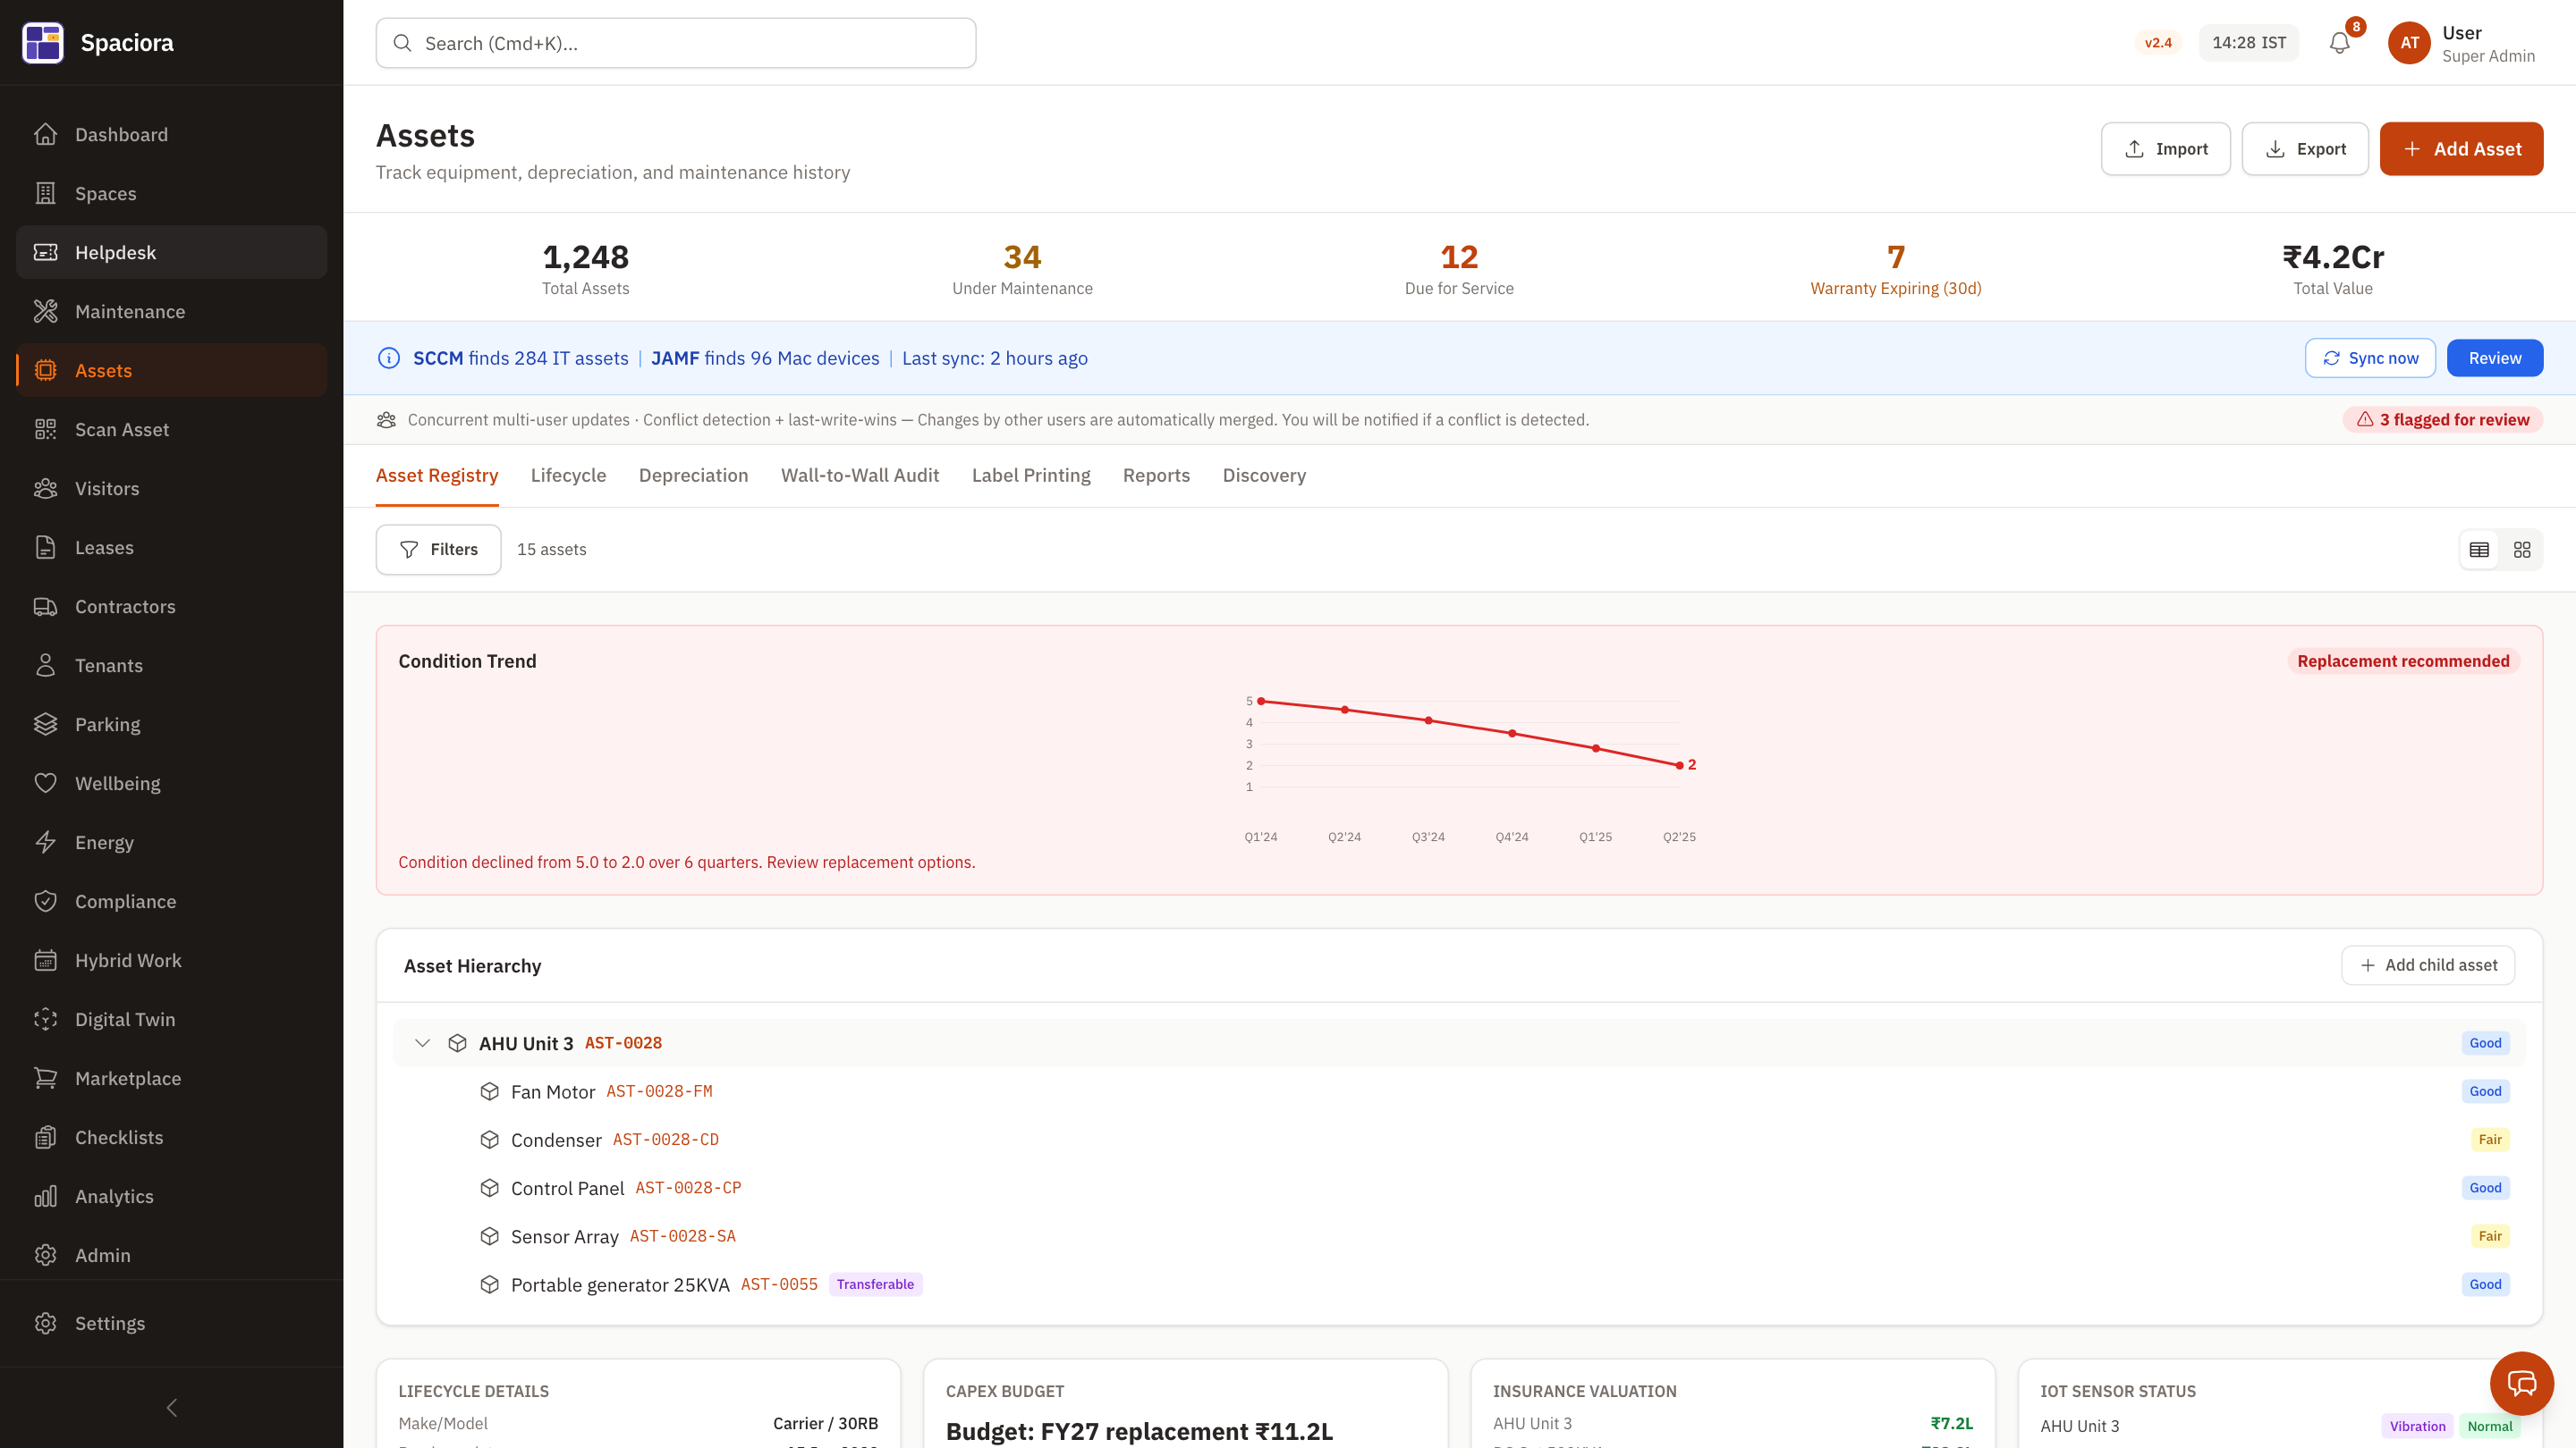This screenshot has width=2576, height=1448.
Task: Open Hybrid Work section
Action: (x=171, y=959)
